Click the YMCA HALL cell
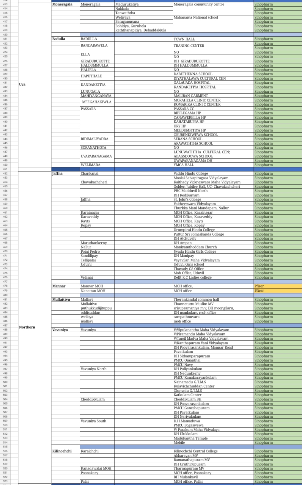Screen dimensions: 302x485 point(213,165)
